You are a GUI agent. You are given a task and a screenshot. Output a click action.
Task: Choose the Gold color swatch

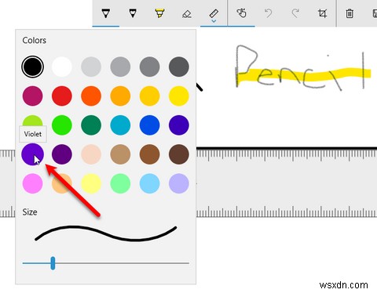coord(150,96)
